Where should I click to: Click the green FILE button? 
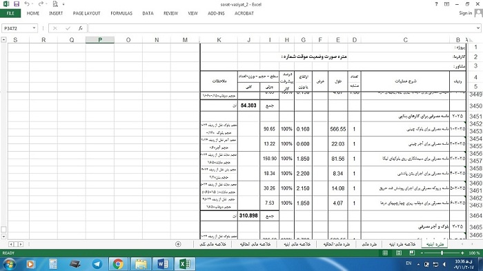pos(10,13)
